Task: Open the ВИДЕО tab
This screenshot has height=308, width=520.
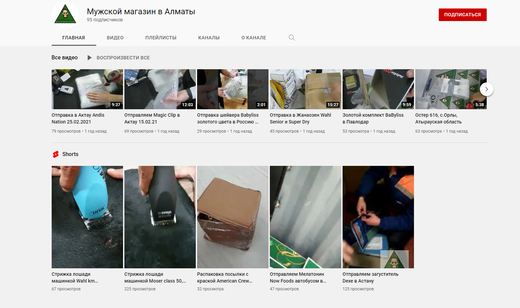Action: [115, 38]
